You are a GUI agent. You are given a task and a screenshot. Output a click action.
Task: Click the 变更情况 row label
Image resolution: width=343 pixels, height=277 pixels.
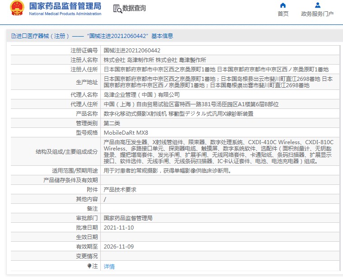(87, 256)
